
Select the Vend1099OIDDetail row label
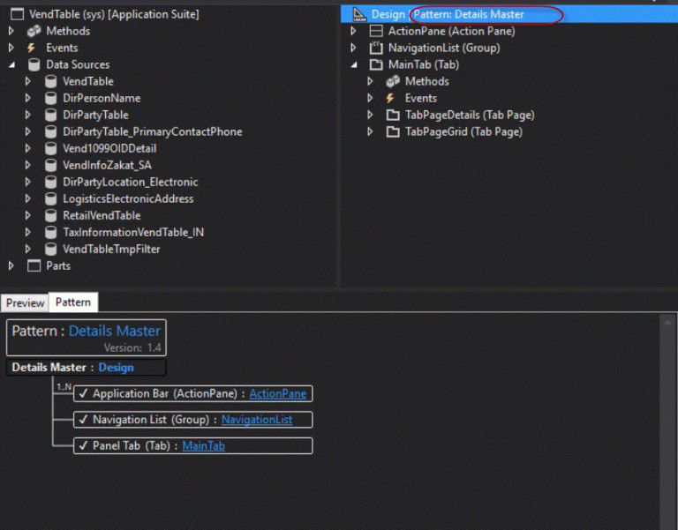[109, 148]
